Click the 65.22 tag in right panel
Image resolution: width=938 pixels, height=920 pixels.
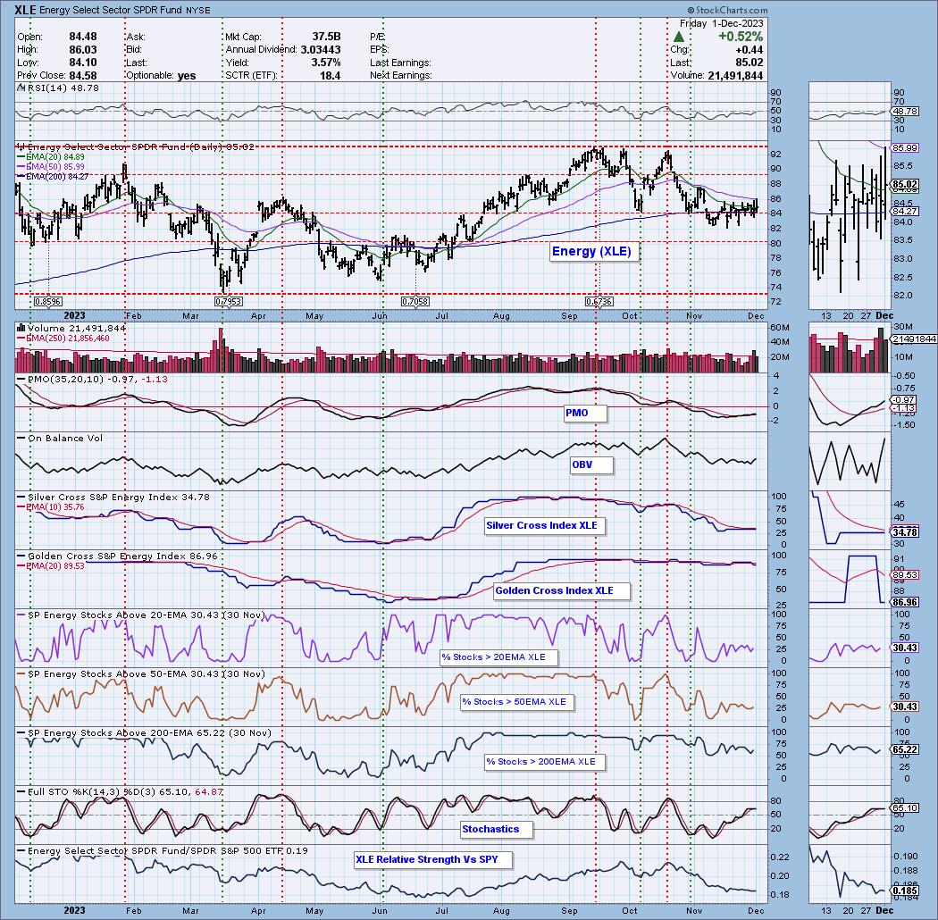(x=905, y=750)
